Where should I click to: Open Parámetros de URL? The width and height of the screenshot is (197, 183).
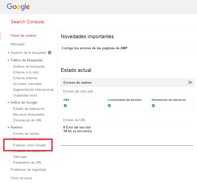[x=27, y=162]
